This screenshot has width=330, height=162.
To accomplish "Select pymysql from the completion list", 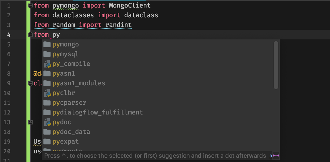I will (x=66, y=54).
